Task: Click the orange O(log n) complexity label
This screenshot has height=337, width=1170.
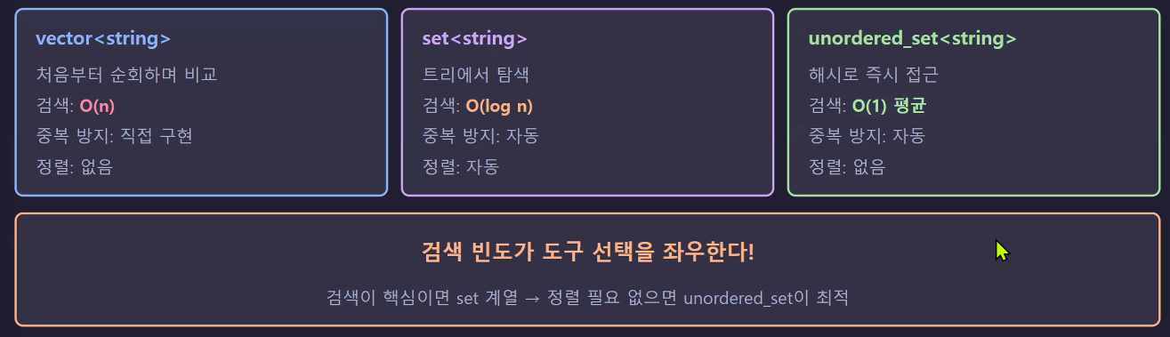Action: (499, 106)
